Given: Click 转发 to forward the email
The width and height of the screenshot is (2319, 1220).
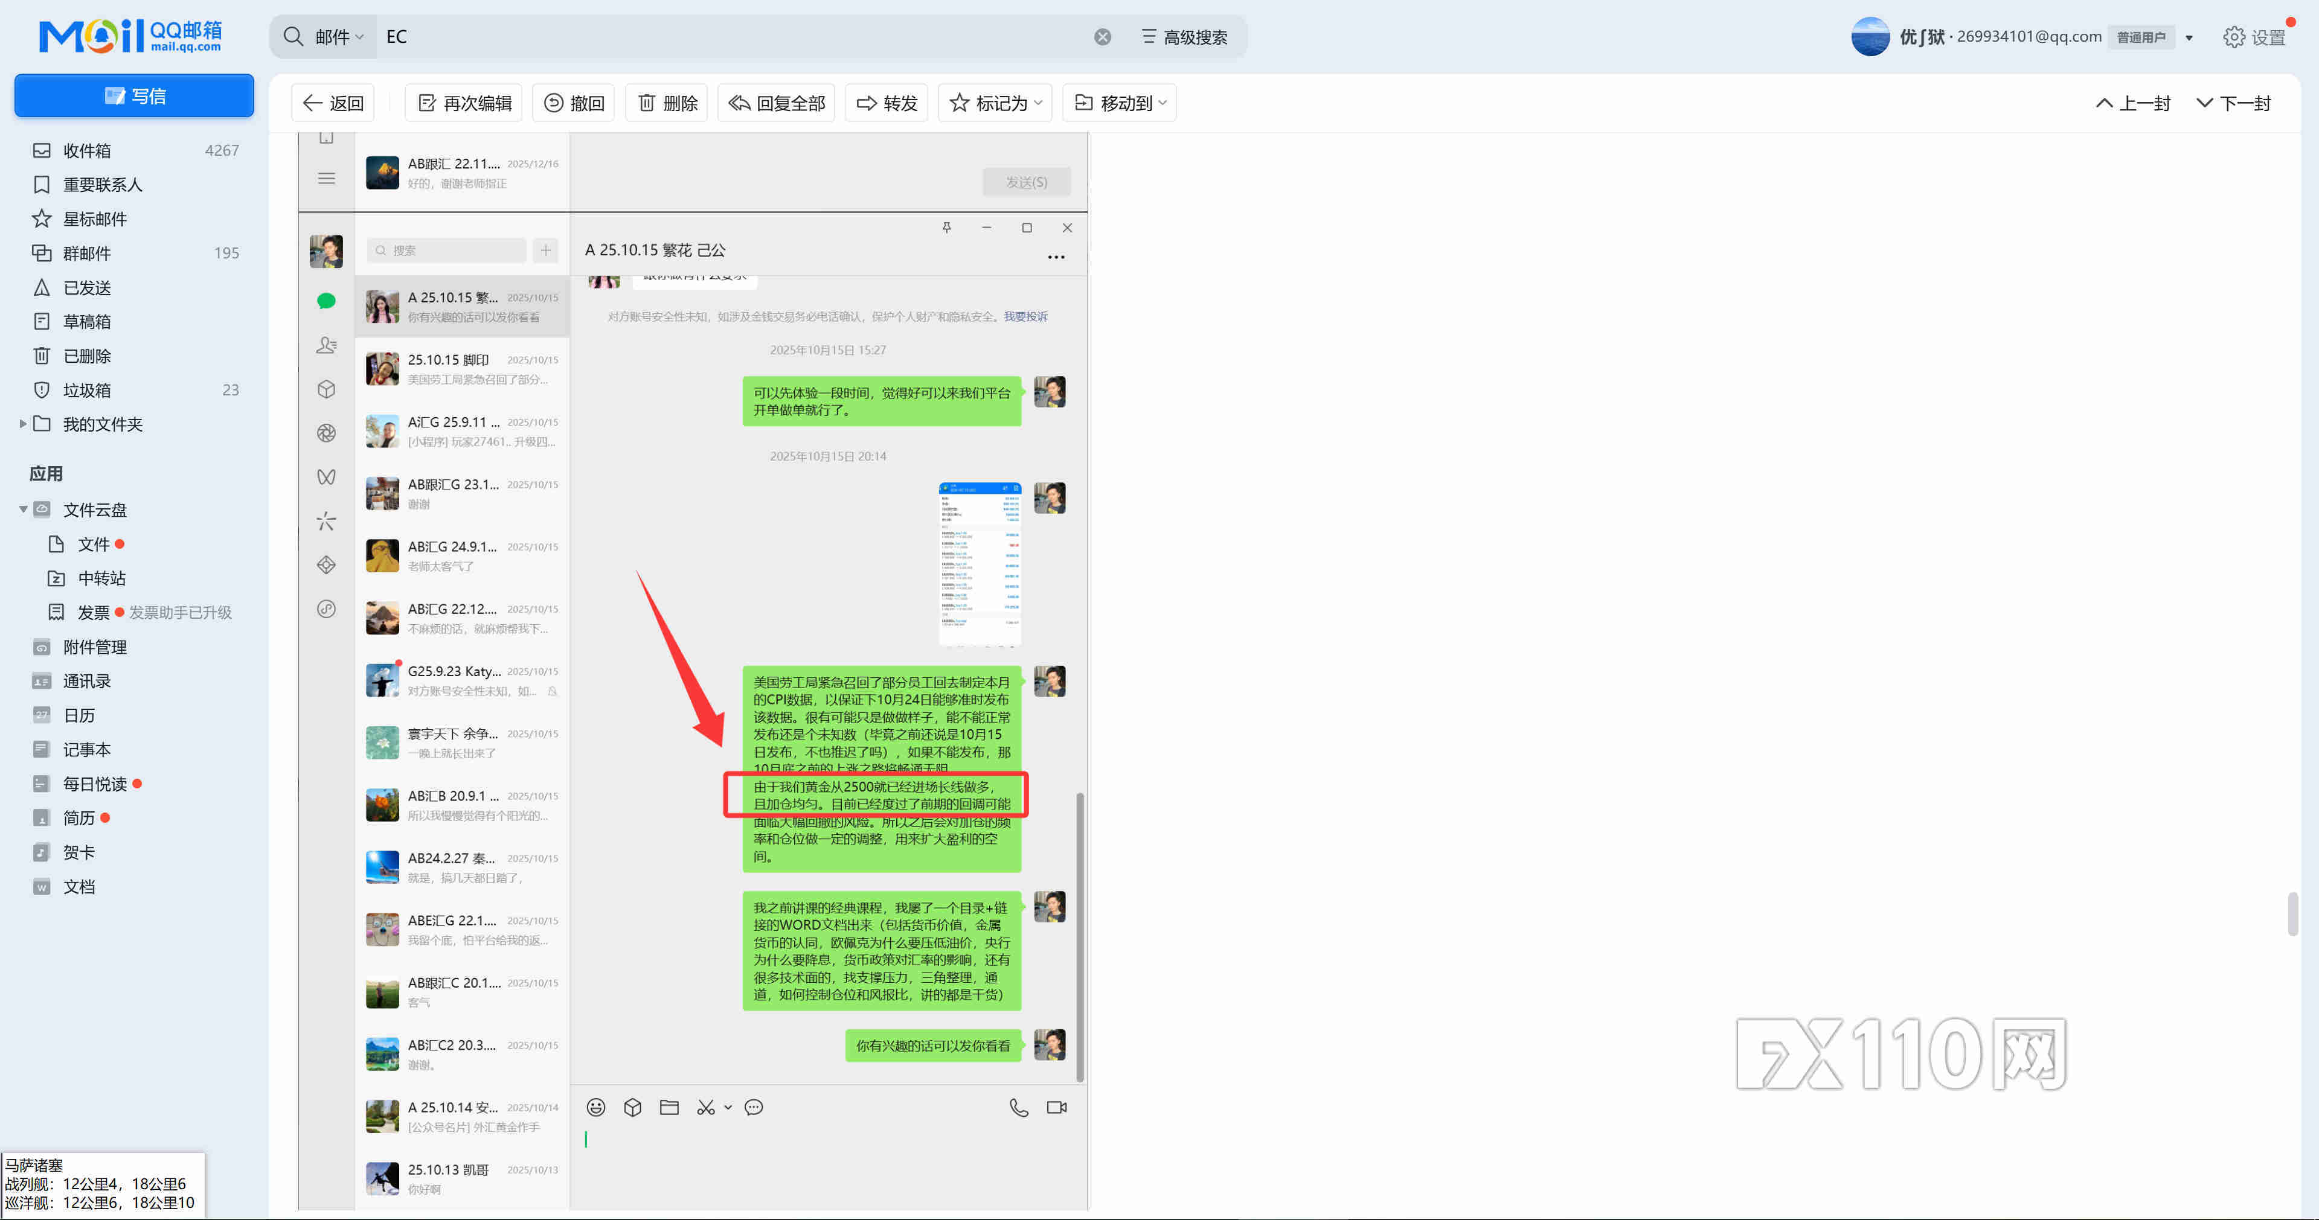Looking at the screenshot, I should pos(887,103).
